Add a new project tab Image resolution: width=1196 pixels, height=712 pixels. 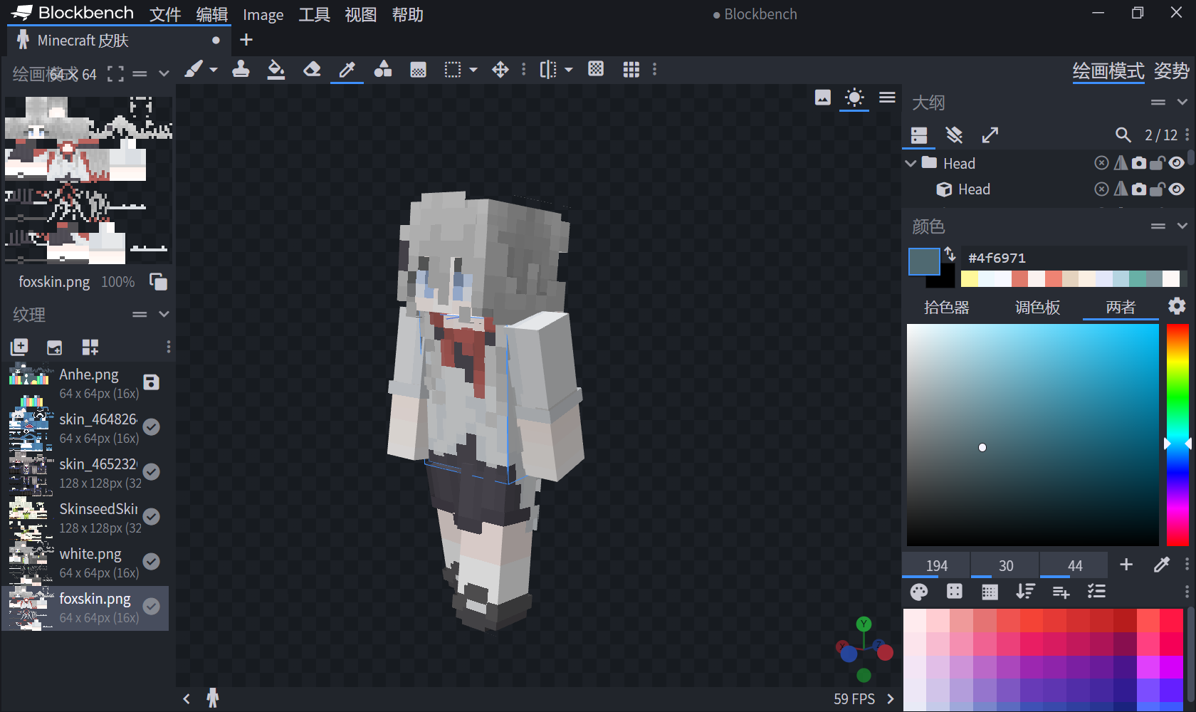pyautogui.click(x=246, y=40)
